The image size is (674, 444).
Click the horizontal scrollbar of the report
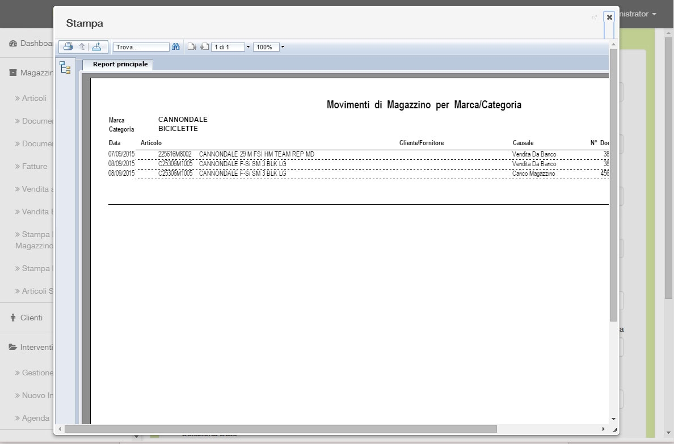[280, 429]
